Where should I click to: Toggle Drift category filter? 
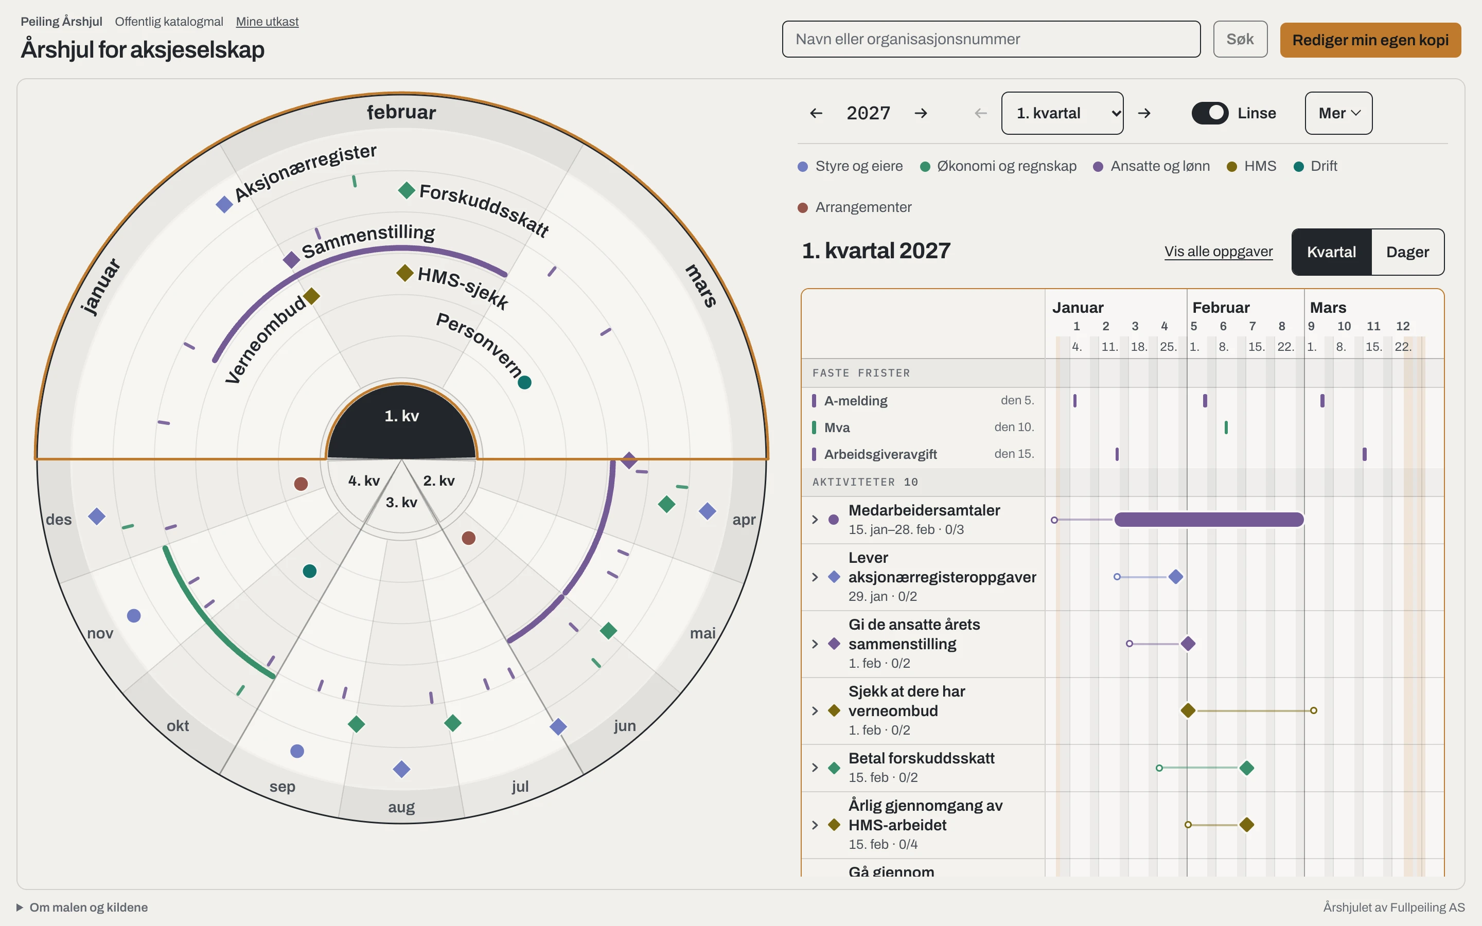(x=1315, y=167)
